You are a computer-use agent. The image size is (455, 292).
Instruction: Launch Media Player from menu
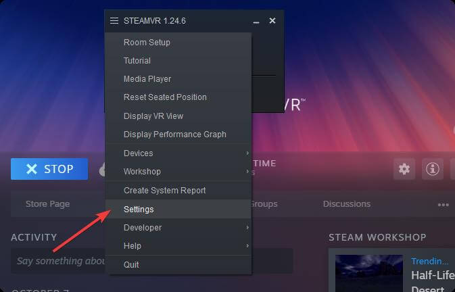click(x=178, y=79)
